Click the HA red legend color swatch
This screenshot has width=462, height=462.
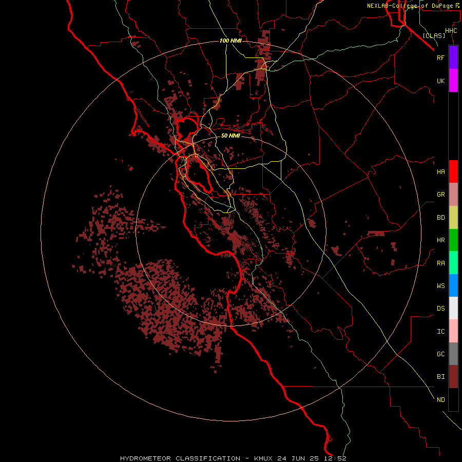pyautogui.click(x=453, y=171)
